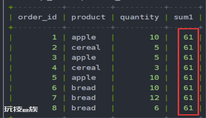Click quantity 12 in order 7 row

tap(154, 98)
